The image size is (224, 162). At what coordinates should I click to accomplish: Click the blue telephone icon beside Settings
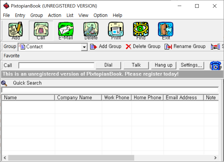(215, 66)
